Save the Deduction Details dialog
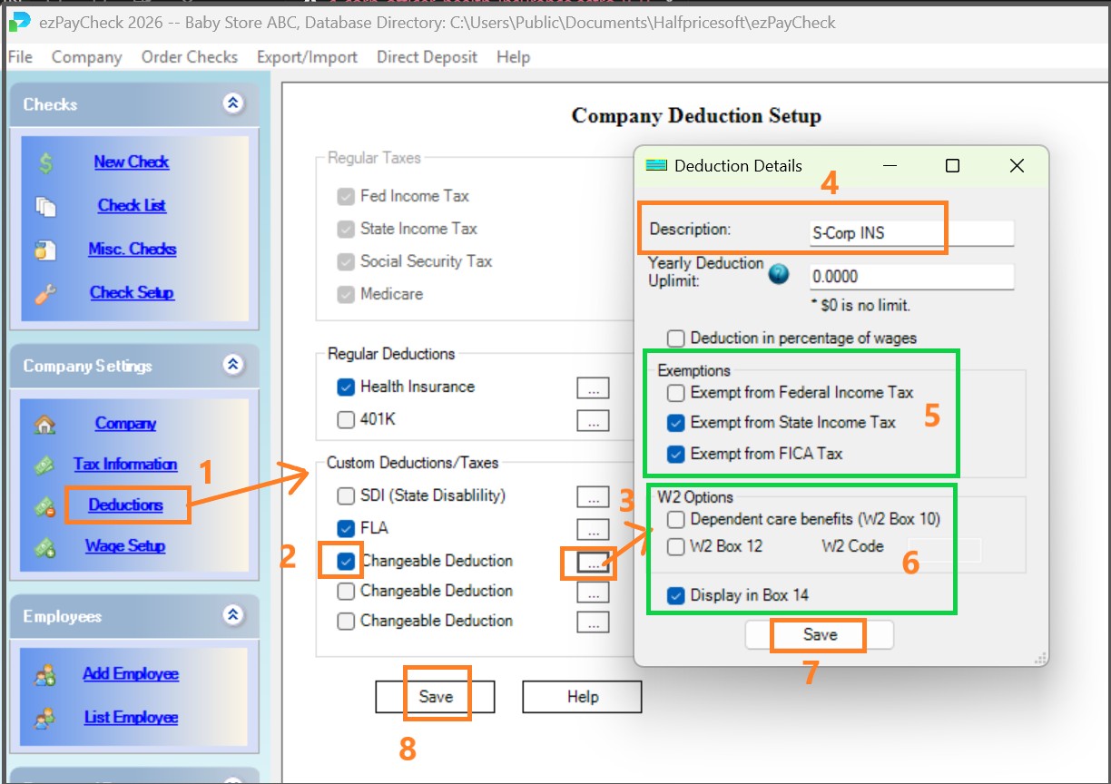 click(819, 635)
